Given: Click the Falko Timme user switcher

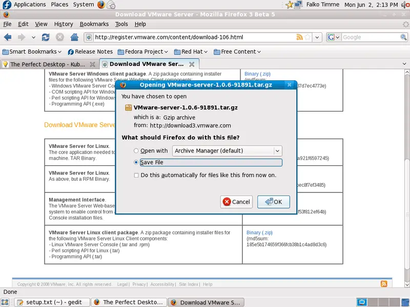Looking at the screenshot, I should point(323,5).
